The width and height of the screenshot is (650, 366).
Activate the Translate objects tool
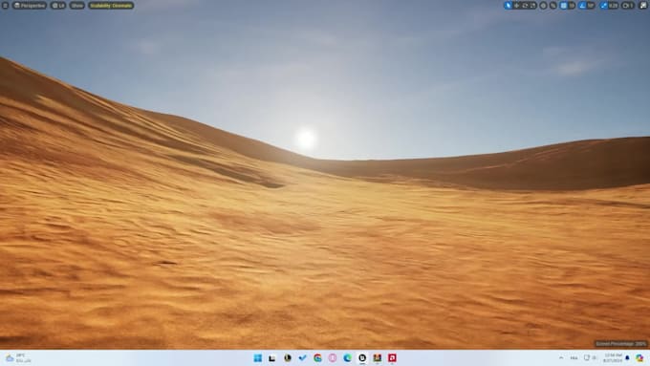(x=516, y=6)
